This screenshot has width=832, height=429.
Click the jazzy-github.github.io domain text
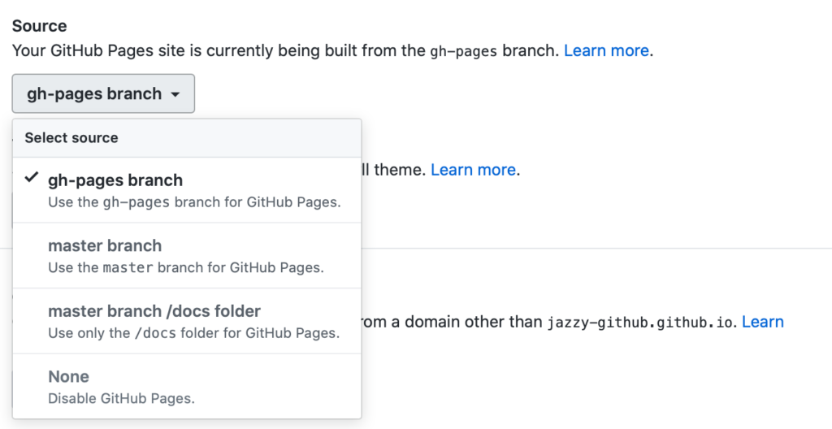[640, 323]
